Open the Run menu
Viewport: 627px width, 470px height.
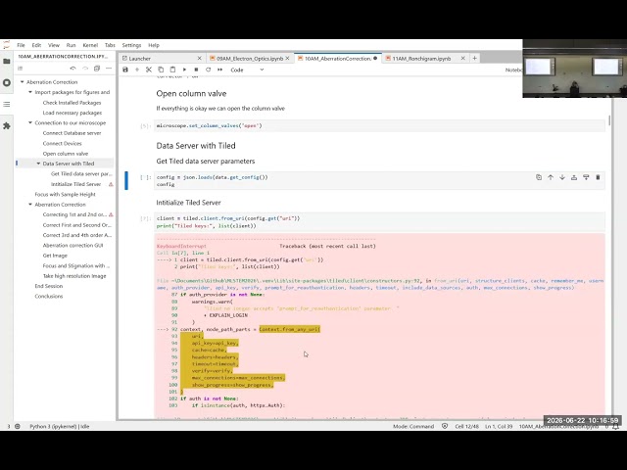click(x=71, y=45)
